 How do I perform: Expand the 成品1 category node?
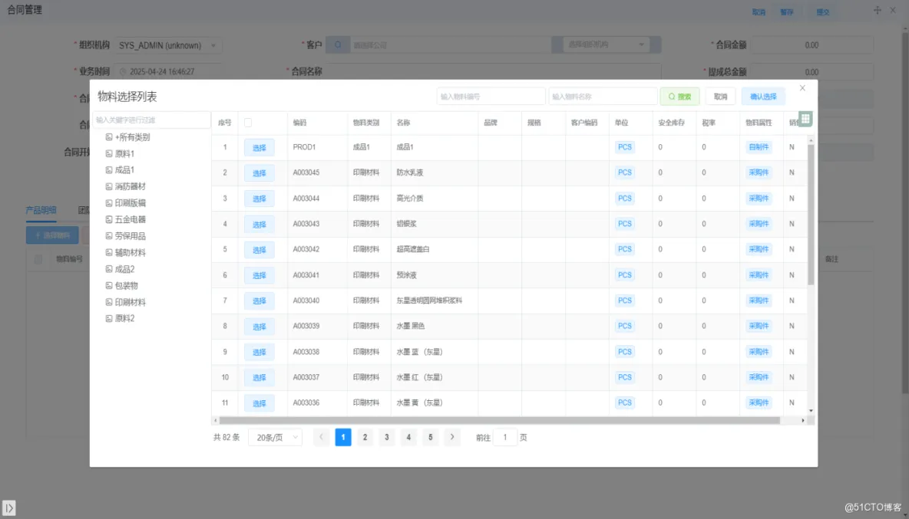(x=108, y=170)
